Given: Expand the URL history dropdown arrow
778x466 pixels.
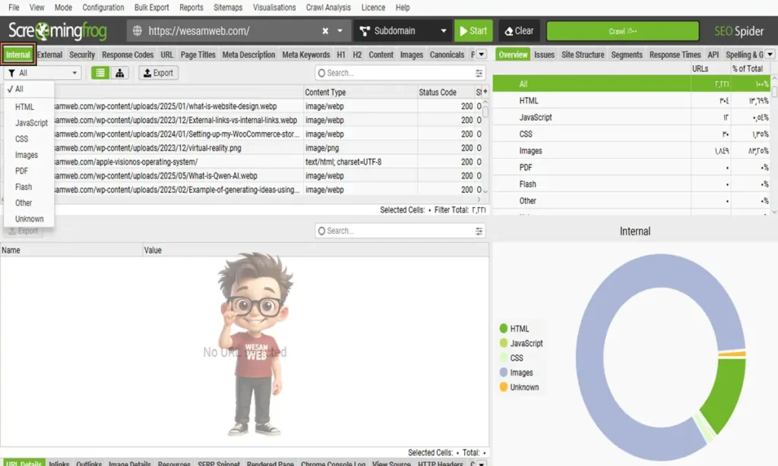Looking at the screenshot, I should tap(340, 31).
